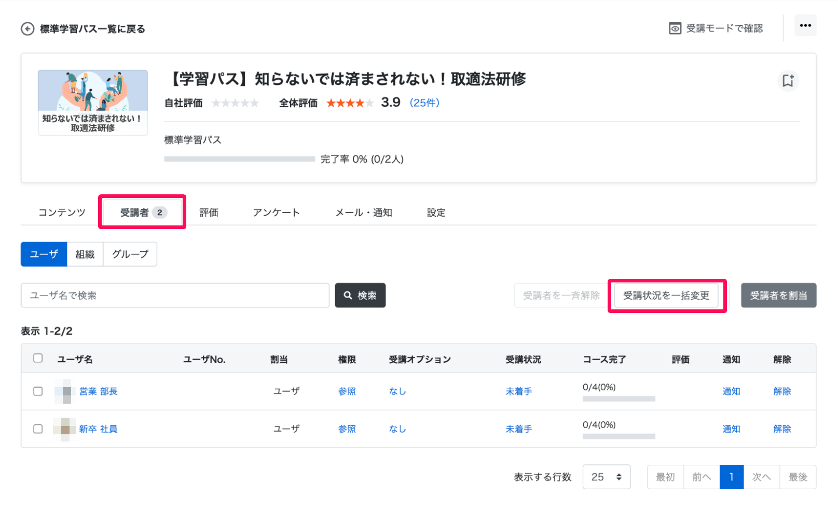
Task: Select the 組織 filter button
Action: click(85, 254)
